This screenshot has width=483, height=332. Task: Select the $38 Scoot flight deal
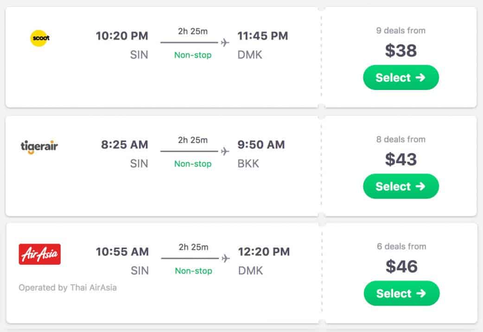coord(400,77)
